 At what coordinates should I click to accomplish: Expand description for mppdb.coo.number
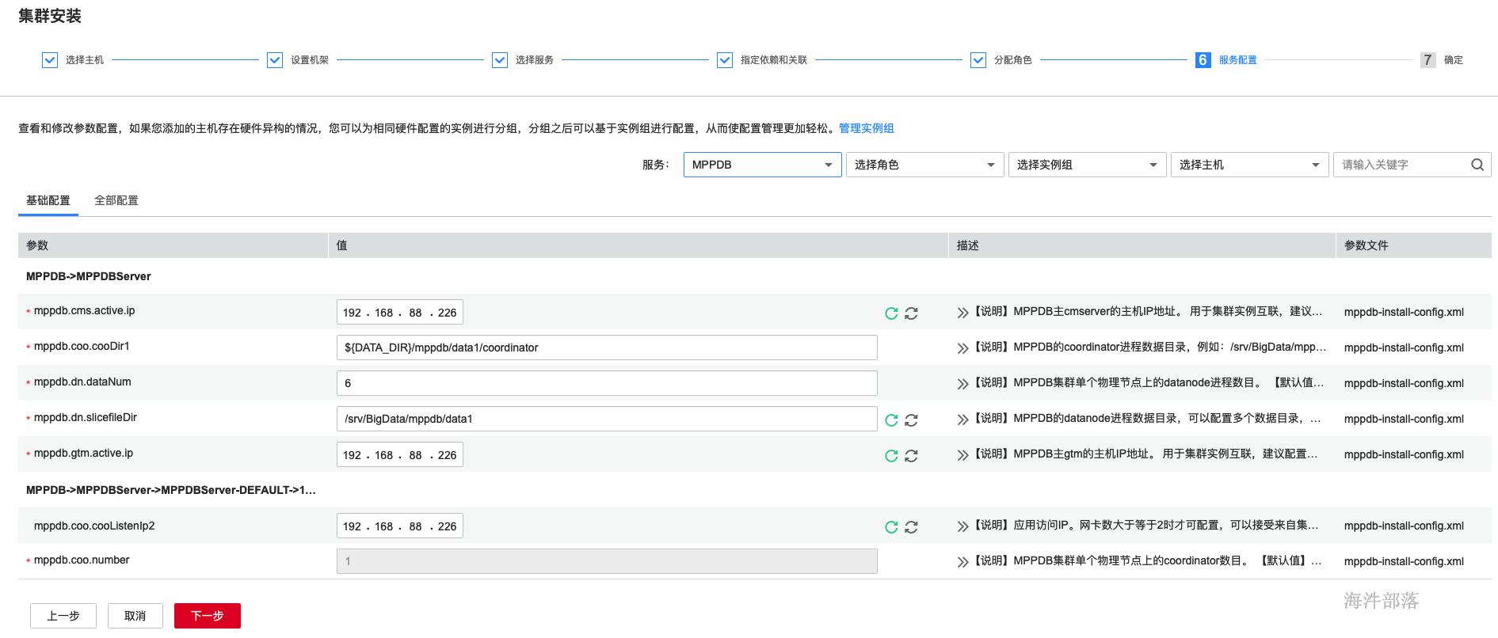click(962, 562)
